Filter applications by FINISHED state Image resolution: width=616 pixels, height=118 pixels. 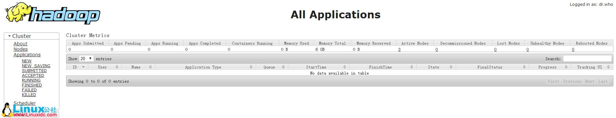(32, 85)
